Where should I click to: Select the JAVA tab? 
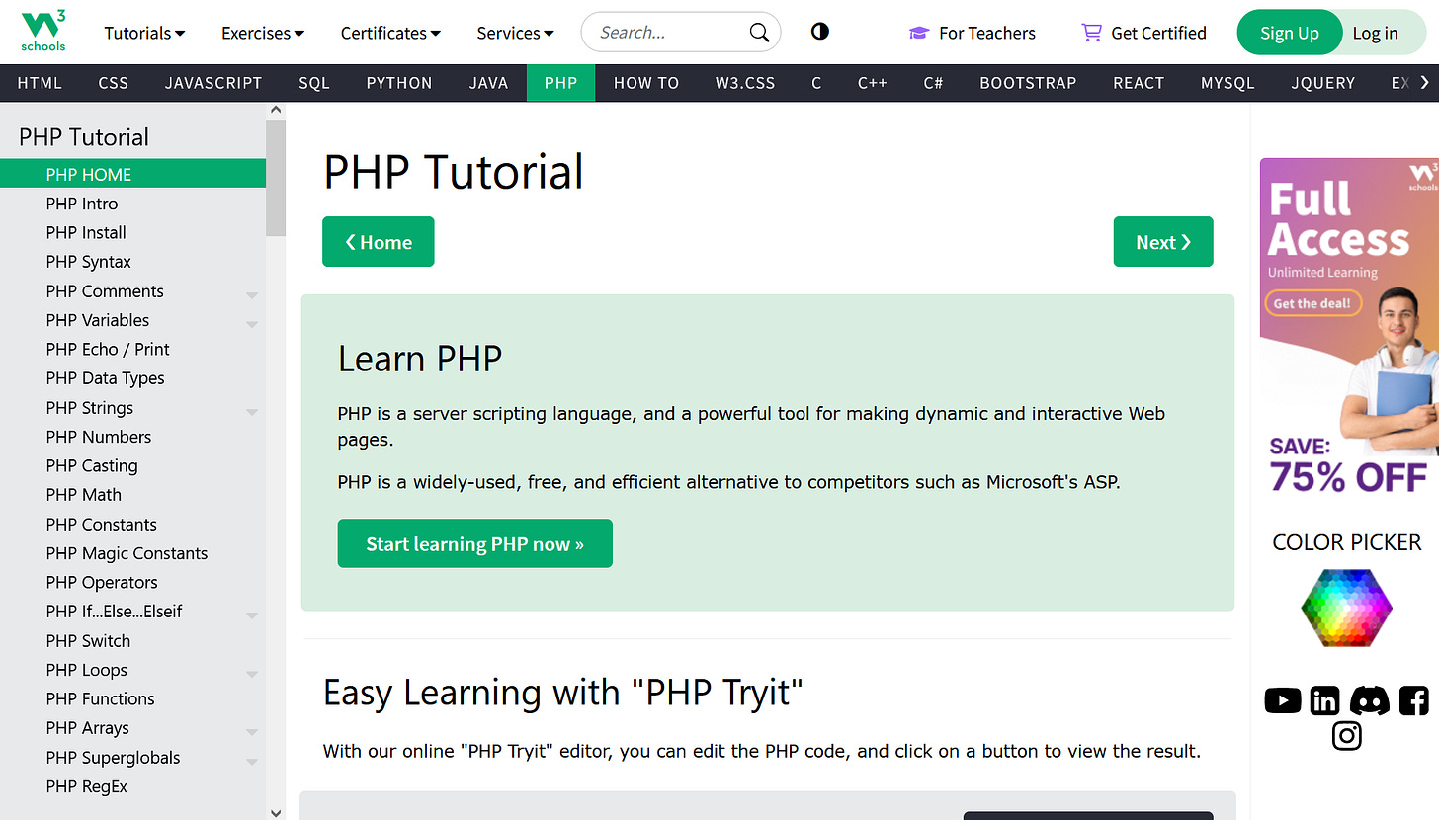tap(488, 83)
